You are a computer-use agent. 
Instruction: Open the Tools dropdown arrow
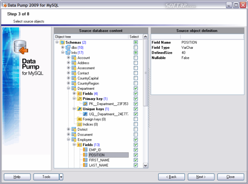[61, 177]
